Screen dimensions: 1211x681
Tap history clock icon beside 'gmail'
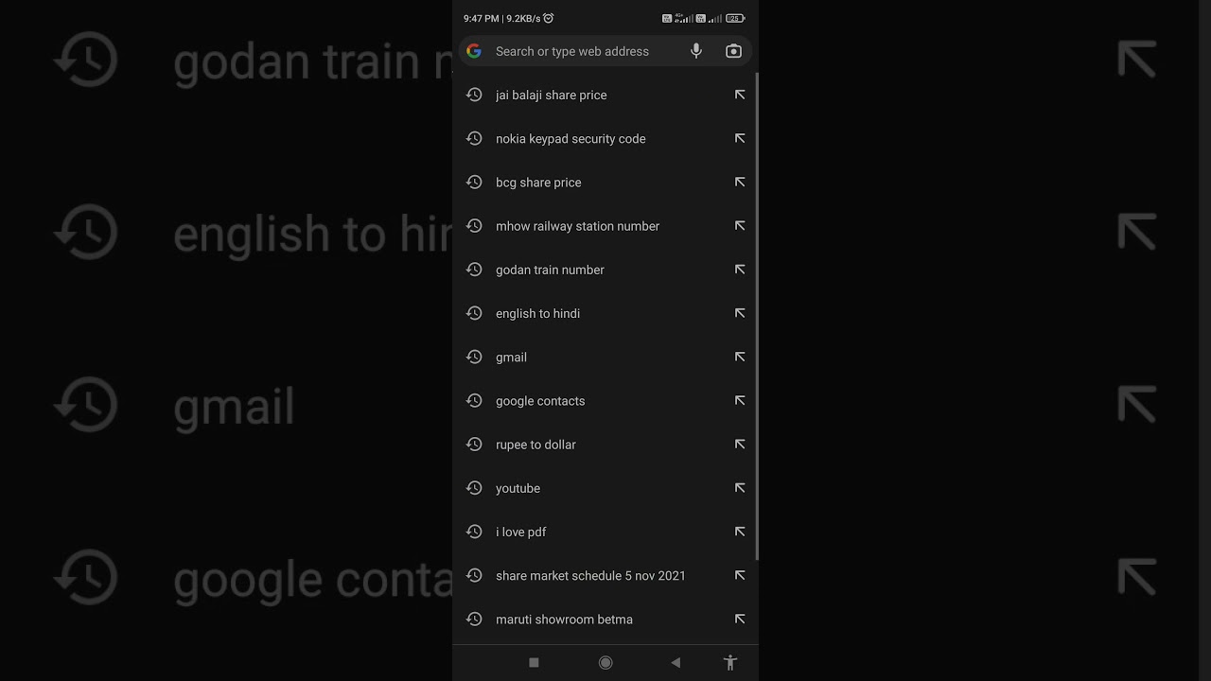point(474,357)
